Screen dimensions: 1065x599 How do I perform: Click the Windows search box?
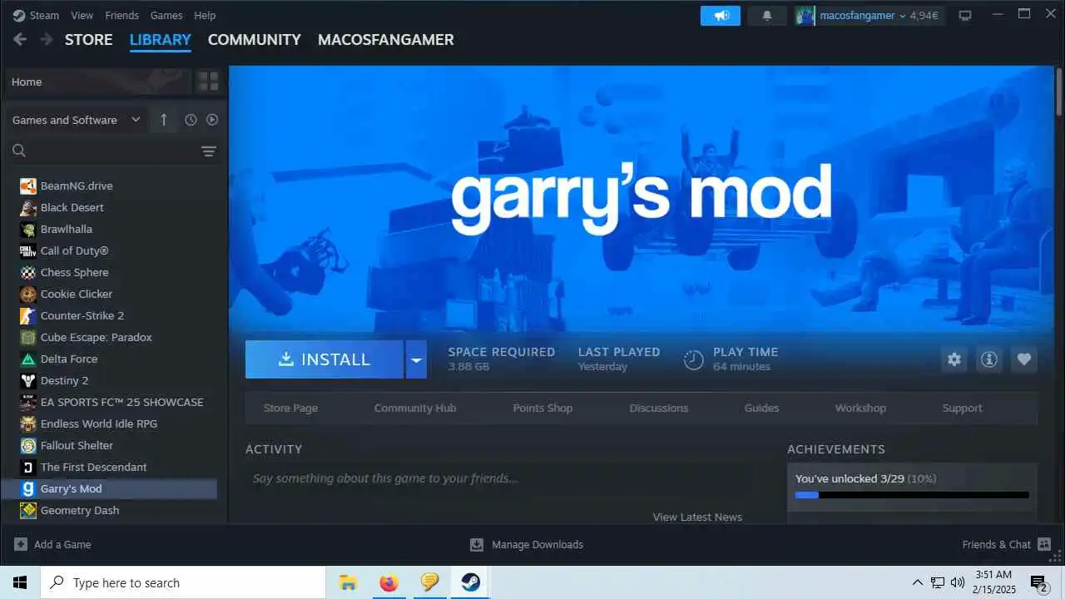(183, 582)
